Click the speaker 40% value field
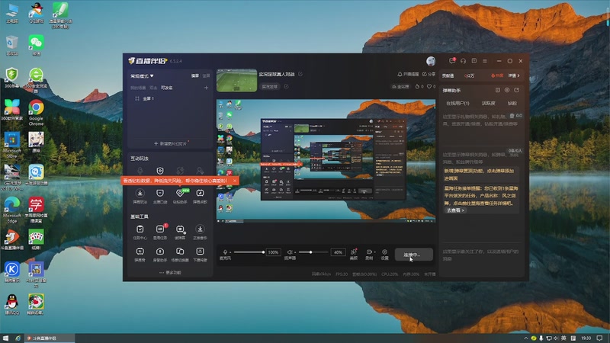This screenshot has width=610, height=343. click(338, 252)
